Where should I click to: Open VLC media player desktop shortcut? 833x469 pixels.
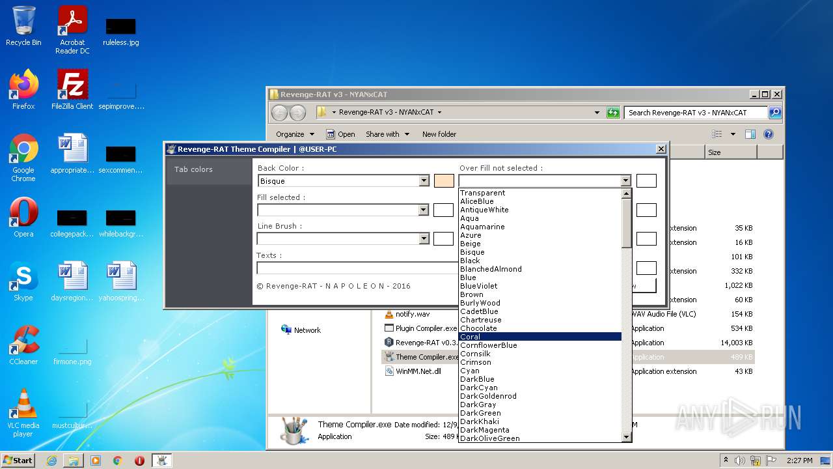(x=23, y=413)
